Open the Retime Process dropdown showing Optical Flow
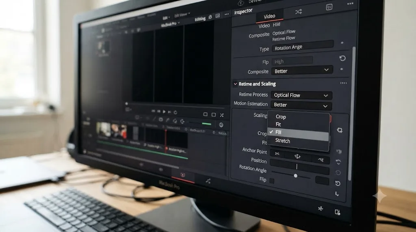 [x=301, y=95]
